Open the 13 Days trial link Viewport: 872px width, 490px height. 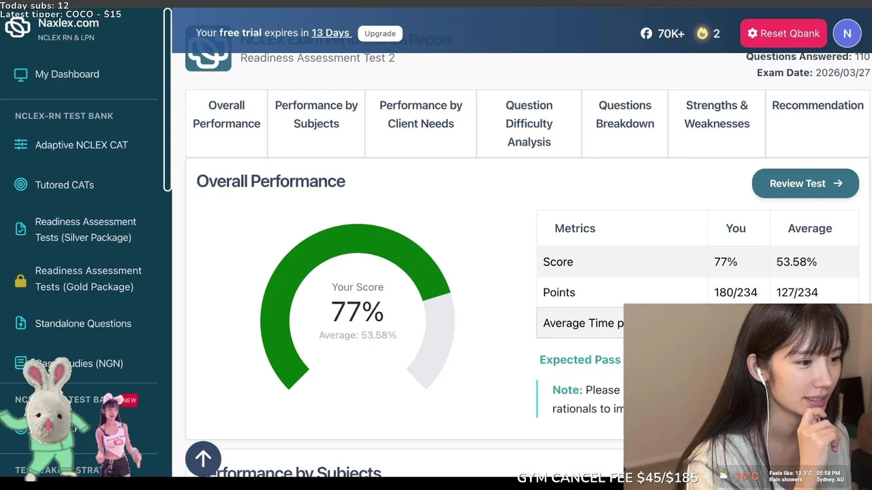click(x=330, y=33)
